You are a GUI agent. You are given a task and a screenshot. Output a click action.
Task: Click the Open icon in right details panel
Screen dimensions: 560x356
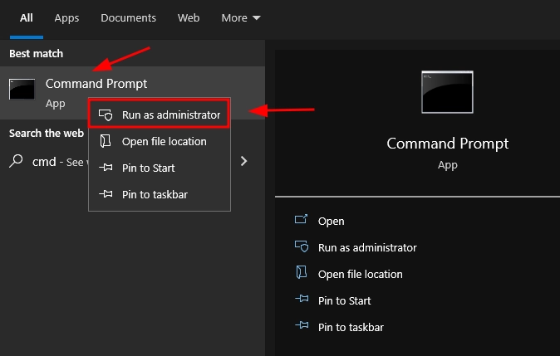pyautogui.click(x=302, y=221)
